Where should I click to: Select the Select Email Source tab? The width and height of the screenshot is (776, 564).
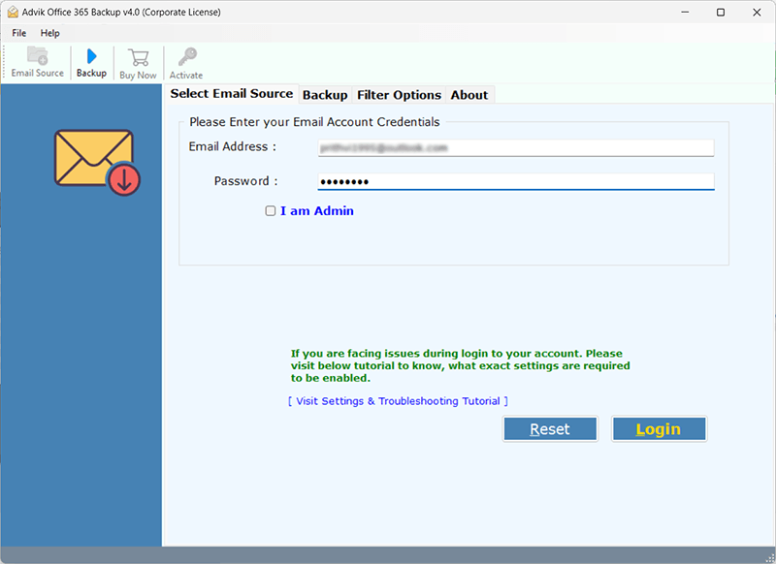(231, 93)
